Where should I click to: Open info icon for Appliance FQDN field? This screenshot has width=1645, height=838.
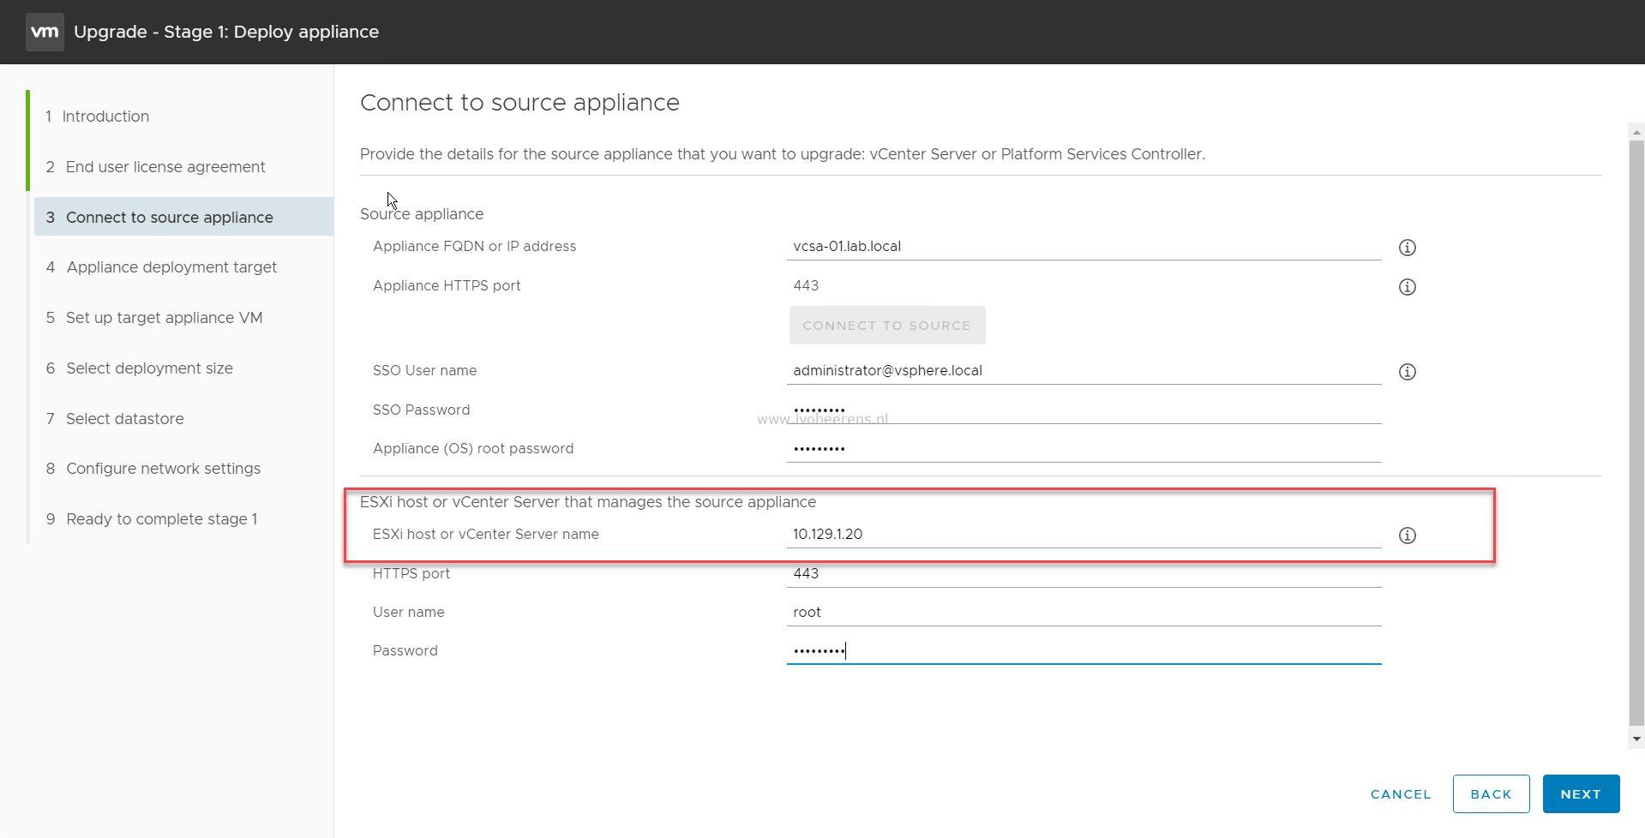[1407, 248]
